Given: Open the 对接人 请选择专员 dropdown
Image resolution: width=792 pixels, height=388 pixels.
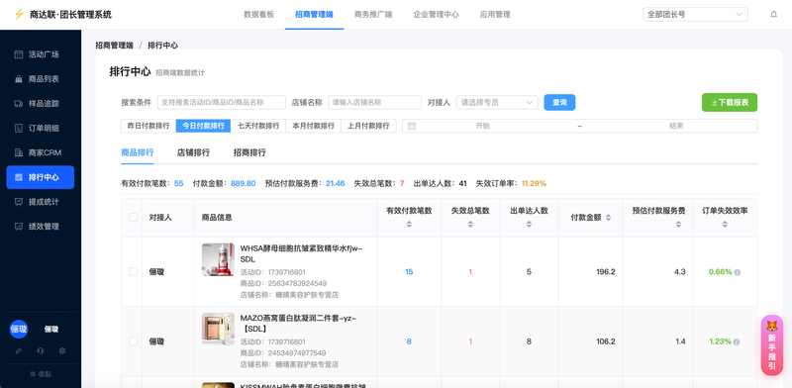Looking at the screenshot, I should click(497, 103).
